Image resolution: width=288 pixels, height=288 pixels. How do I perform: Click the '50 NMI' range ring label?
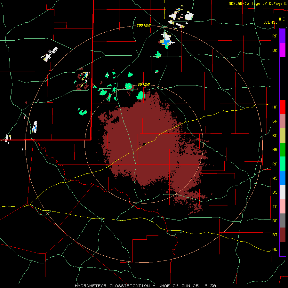144,85
